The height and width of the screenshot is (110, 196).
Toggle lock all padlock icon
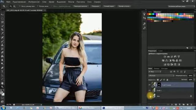coord(168,80)
